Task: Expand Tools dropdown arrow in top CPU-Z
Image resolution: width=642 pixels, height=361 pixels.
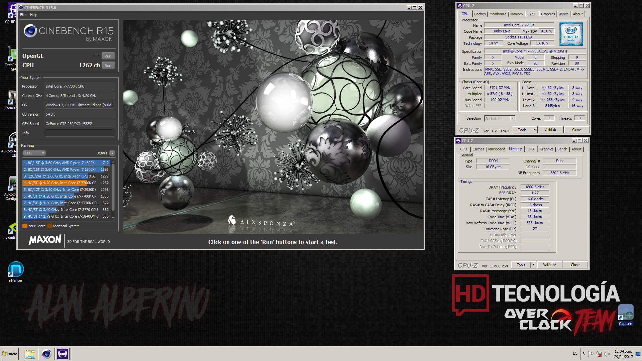Action: coord(534,130)
